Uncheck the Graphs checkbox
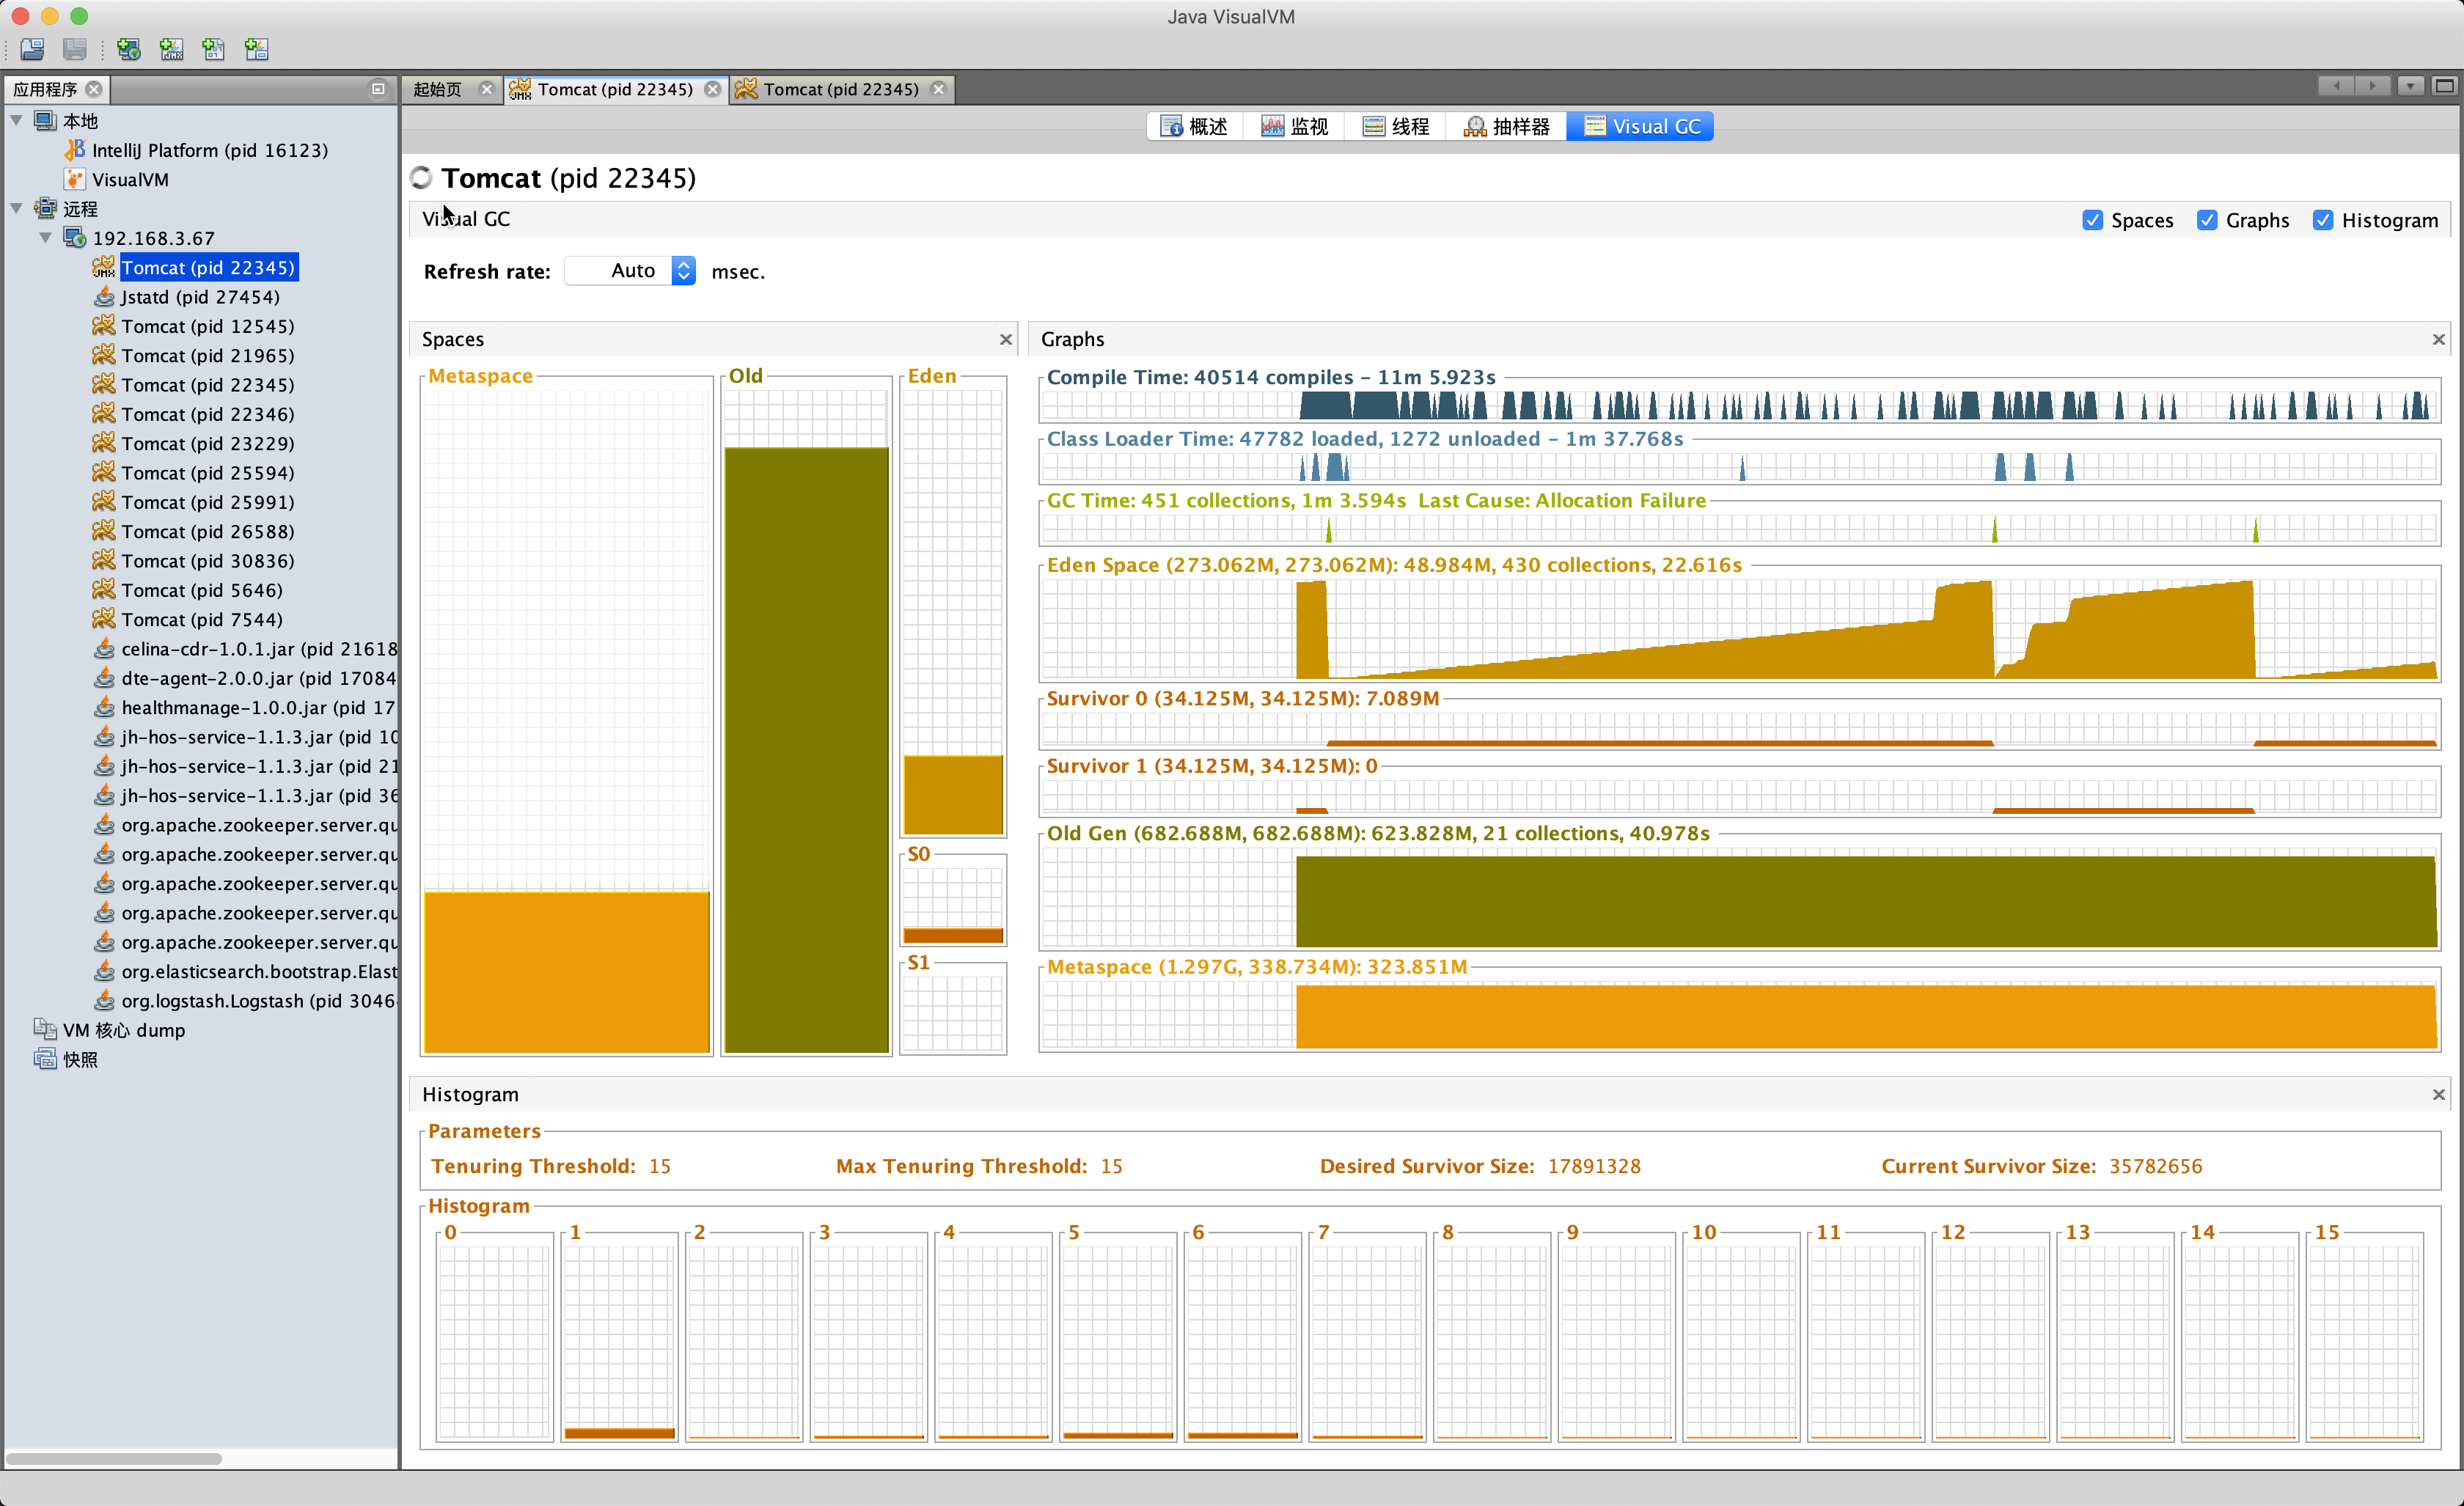The height and width of the screenshot is (1506, 2464). (2207, 220)
